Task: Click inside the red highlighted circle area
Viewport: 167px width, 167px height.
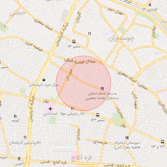Action: (83, 83)
